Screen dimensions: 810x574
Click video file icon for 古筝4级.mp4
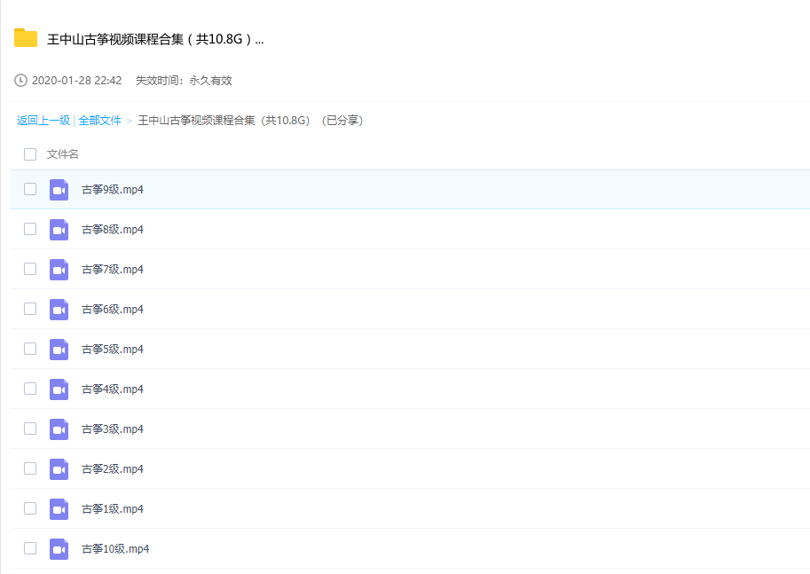click(59, 389)
